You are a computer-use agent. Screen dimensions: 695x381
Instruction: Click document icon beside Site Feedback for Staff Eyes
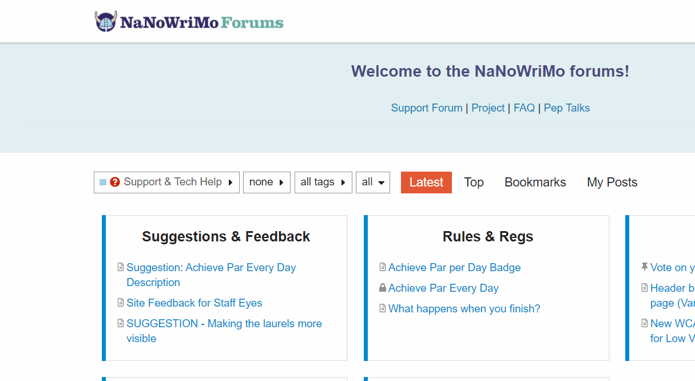[121, 303]
